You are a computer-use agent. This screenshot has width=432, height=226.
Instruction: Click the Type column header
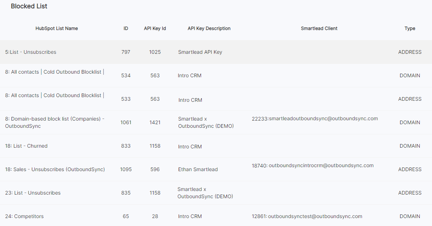coord(410,29)
